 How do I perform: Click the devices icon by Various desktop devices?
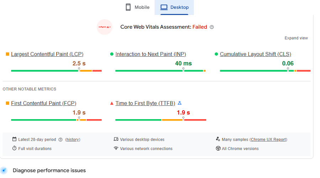(116, 139)
